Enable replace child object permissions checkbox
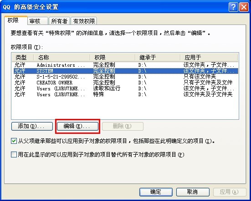 (14, 154)
